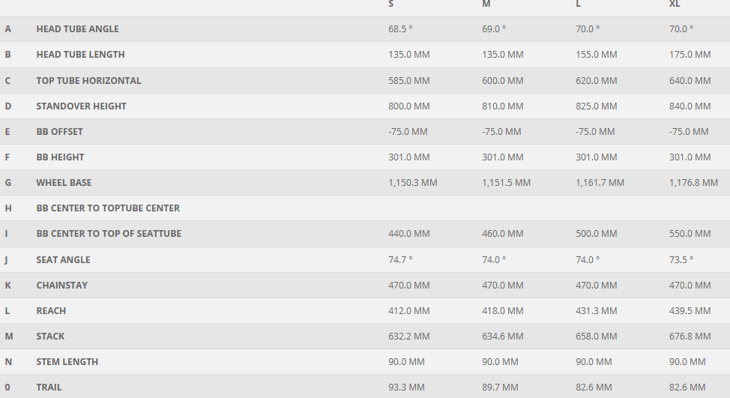Click the CHAINSTAY row label
The height and width of the screenshot is (398, 730).
coord(61,286)
